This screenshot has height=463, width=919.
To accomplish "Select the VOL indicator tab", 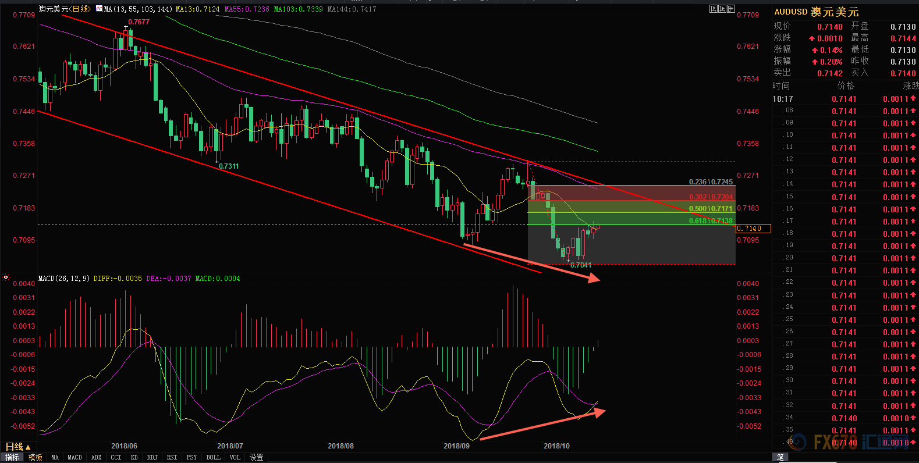I will (235, 457).
